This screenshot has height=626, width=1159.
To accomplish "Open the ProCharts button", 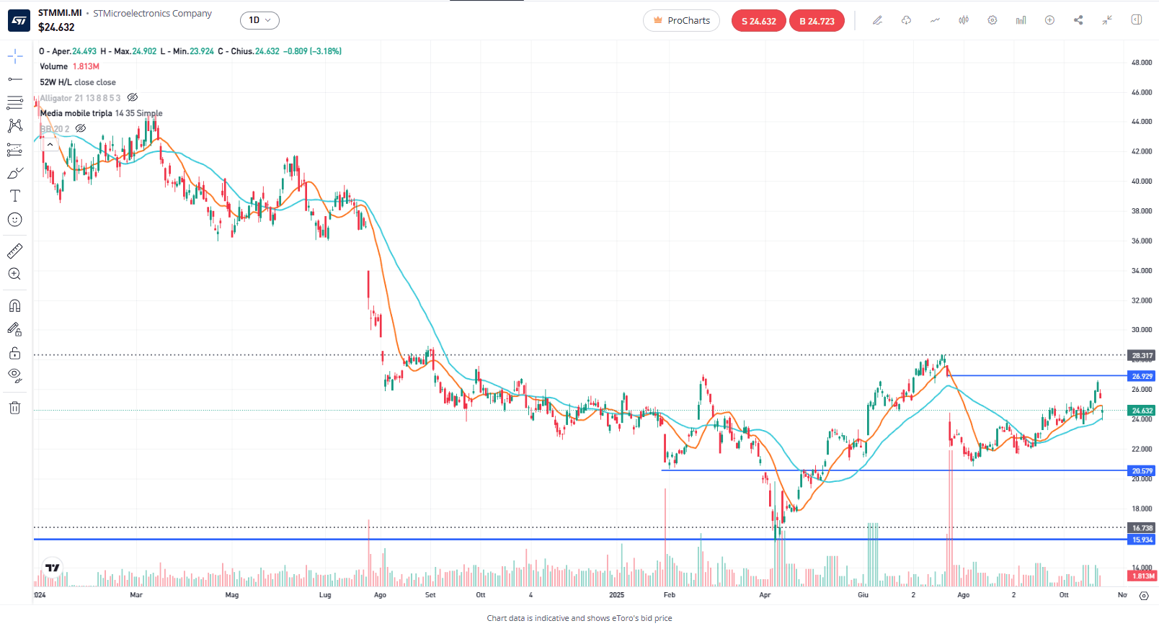I will click(681, 20).
